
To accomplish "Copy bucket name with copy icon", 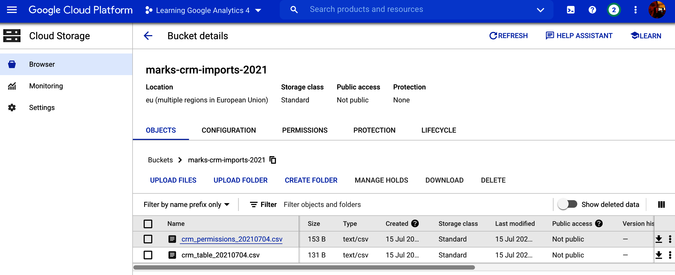I will [273, 160].
